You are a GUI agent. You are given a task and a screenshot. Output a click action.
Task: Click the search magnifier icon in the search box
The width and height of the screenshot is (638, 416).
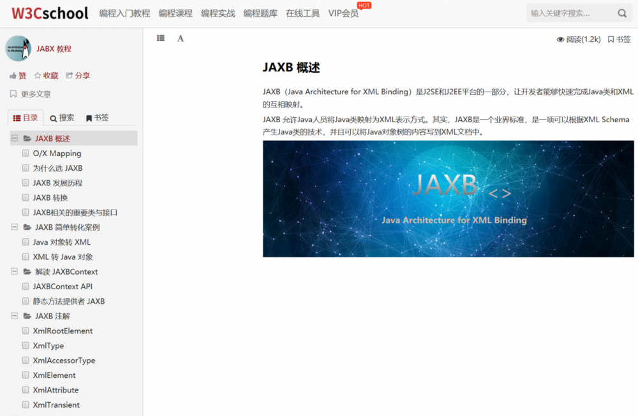[x=622, y=12]
